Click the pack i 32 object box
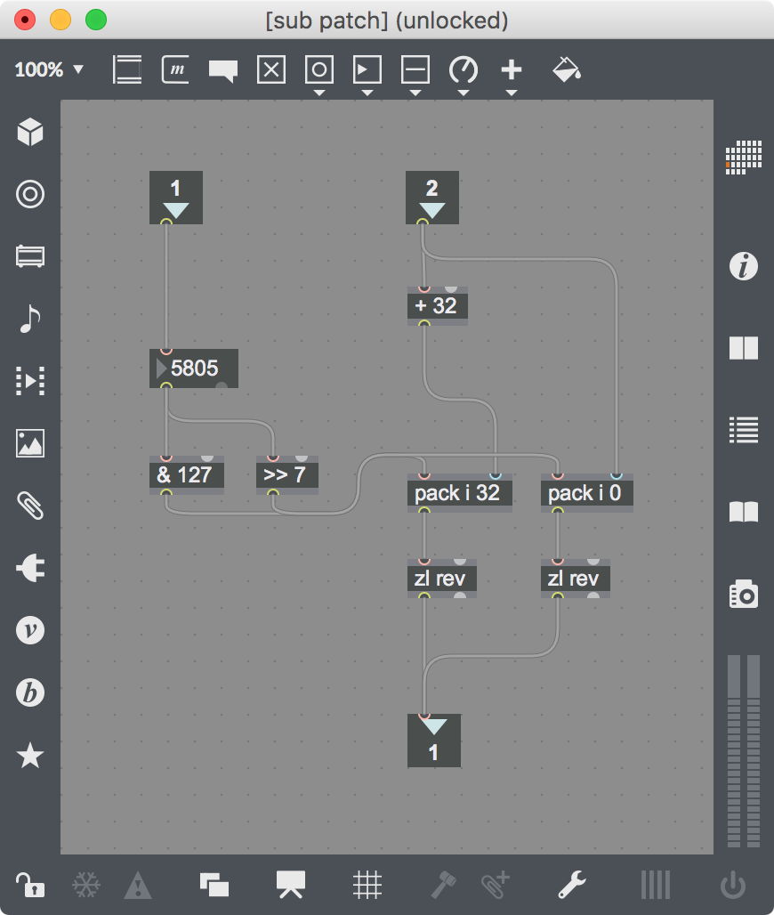This screenshot has height=915, width=774. pyautogui.click(x=459, y=493)
